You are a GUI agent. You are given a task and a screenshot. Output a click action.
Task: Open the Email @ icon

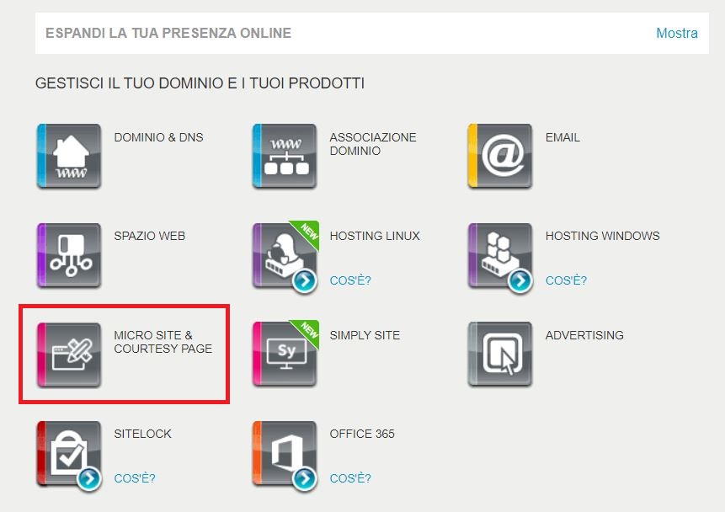tap(500, 157)
